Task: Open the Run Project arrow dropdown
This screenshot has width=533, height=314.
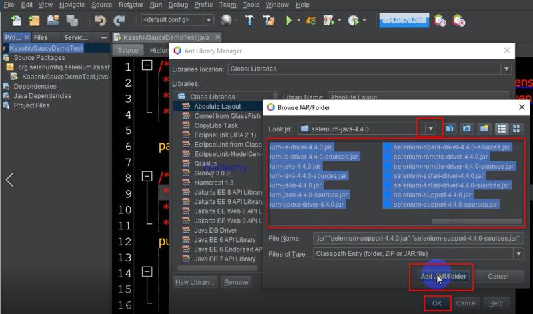Action: click(298, 21)
